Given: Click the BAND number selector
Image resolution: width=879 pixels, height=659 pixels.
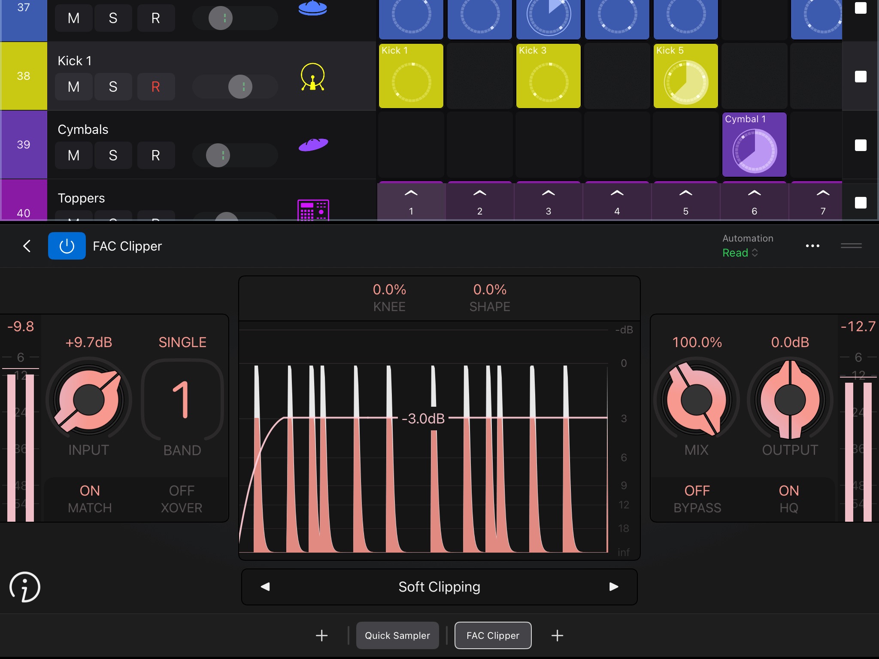Looking at the screenshot, I should (182, 400).
